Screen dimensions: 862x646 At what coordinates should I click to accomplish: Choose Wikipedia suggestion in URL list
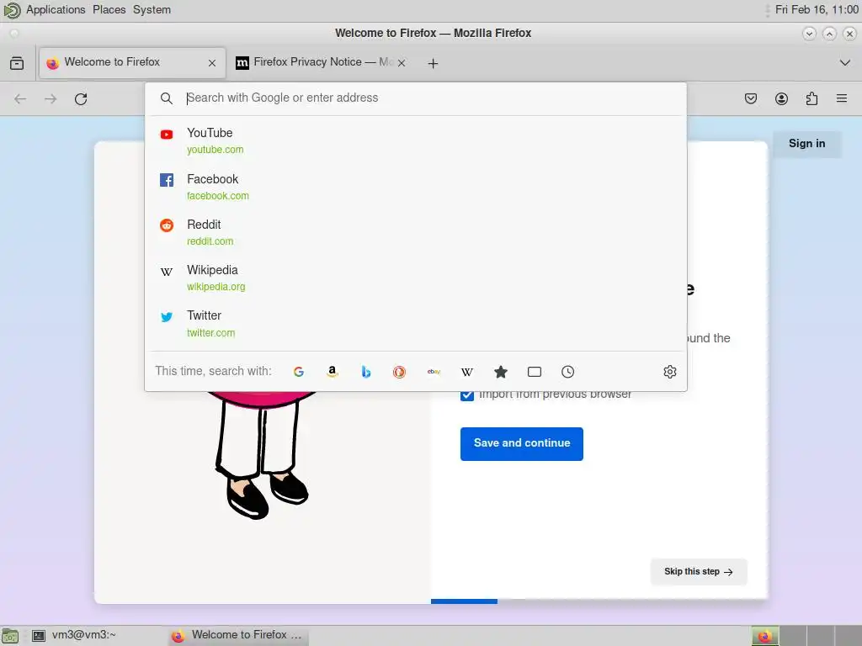[x=416, y=278]
